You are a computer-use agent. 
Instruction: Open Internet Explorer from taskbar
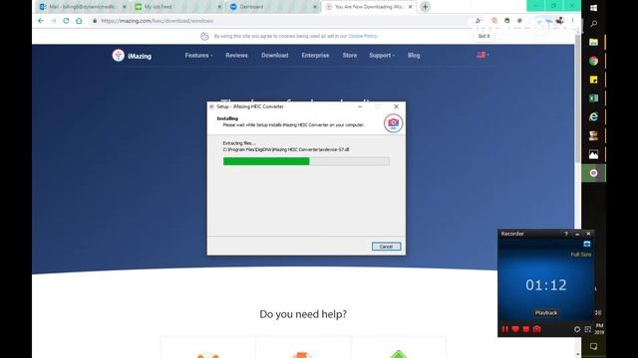click(x=594, y=117)
